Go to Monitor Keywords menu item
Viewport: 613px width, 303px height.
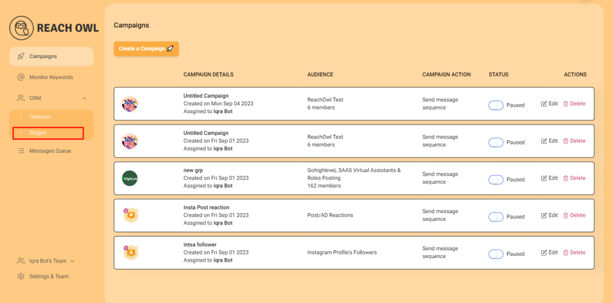tap(51, 77)
